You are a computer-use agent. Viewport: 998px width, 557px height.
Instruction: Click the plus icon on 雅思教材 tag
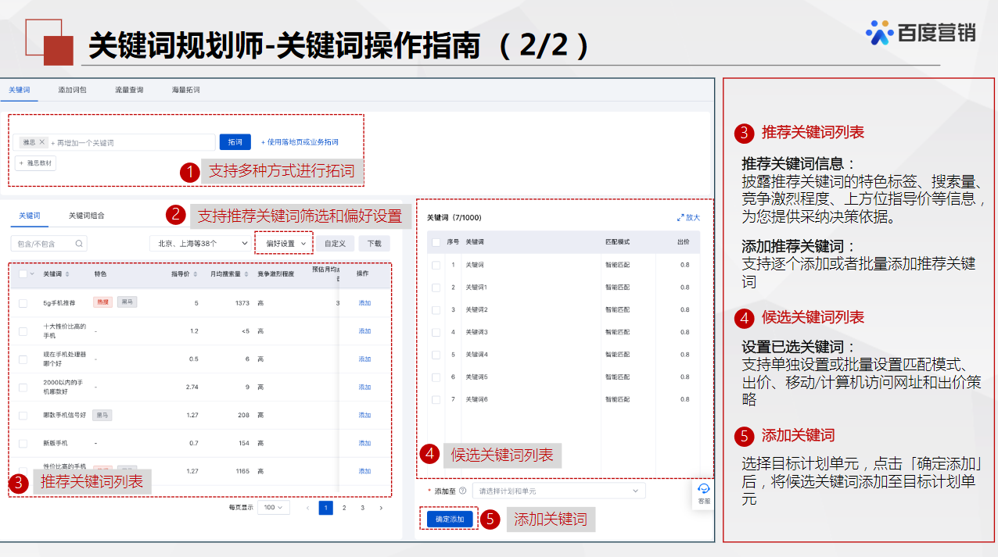click(x=21, y=163)
